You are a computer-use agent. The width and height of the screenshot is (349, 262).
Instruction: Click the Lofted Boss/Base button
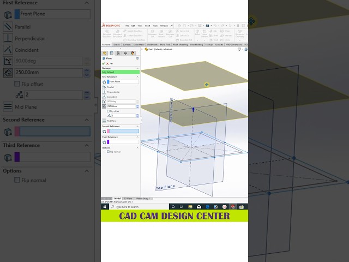click(x=133, y=35)
